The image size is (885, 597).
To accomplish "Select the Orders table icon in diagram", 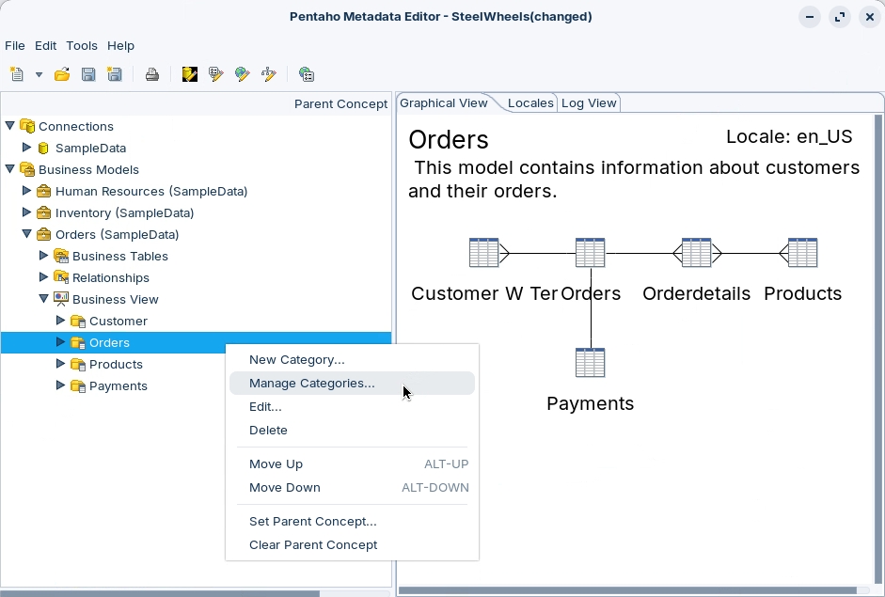I will tap(590, 253).
